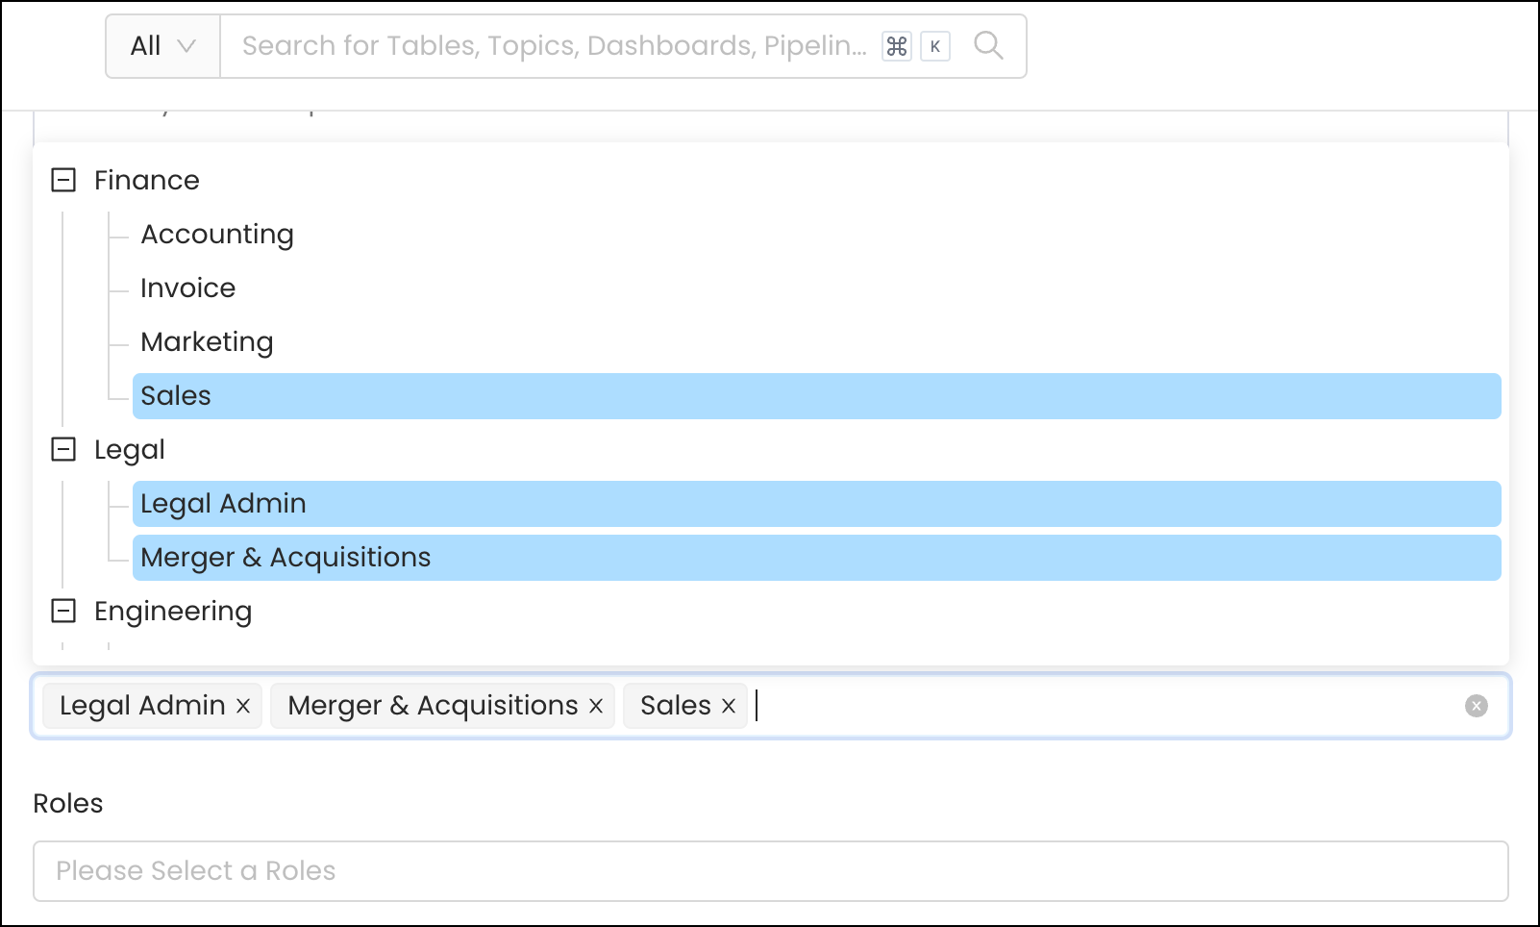1540x927 pixels.
Task: Remove the Merger & Acquisitions tag
Action: 596,706
